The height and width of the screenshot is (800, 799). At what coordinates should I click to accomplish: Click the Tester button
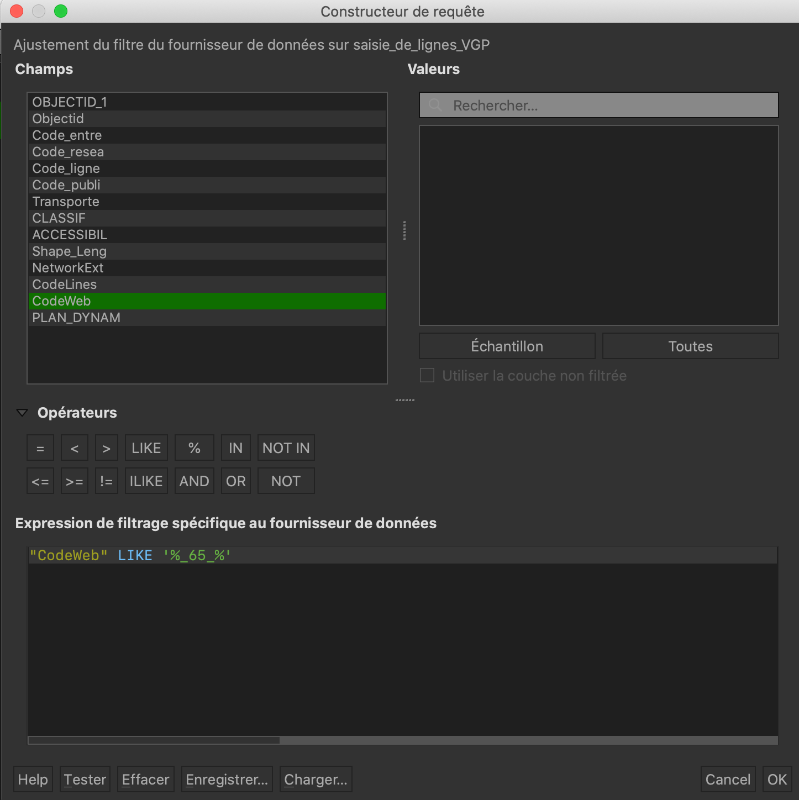pos(85,780)
